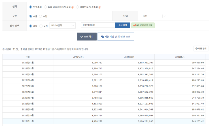The width and height of the screenshot is (219, 126).
Task: Click won amount 6,988,830,044
Action: [145, 116]
